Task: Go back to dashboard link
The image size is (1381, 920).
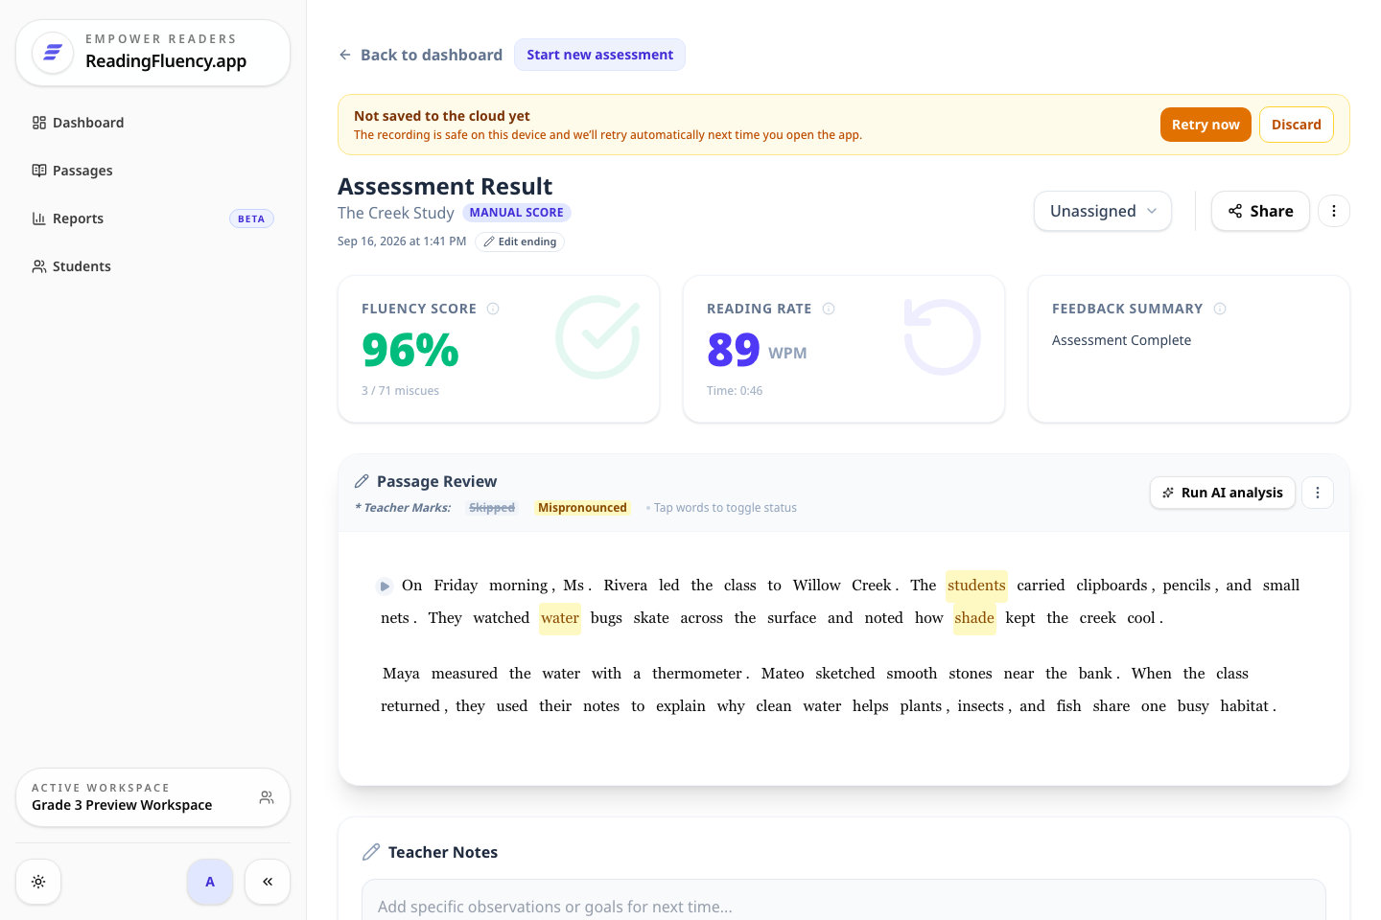Action: [420, 55]
